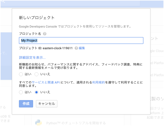The image size is (164, 126).
Task: Click the プロジェクト名 input field
Action: coord(81,40)
